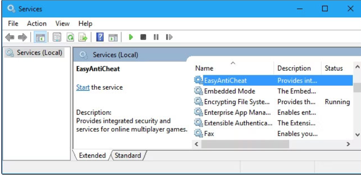Click gear icon beside Embedded Mode
The height and width of the screenshot is (175, 361).
pos(198,91)
